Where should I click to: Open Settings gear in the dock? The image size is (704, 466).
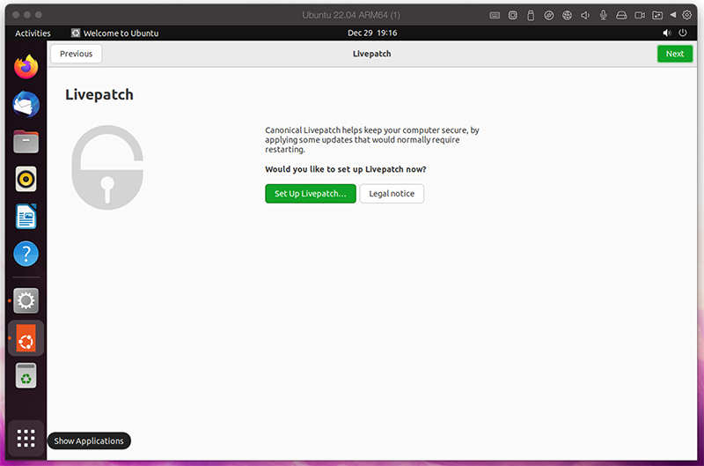[26, 300]
